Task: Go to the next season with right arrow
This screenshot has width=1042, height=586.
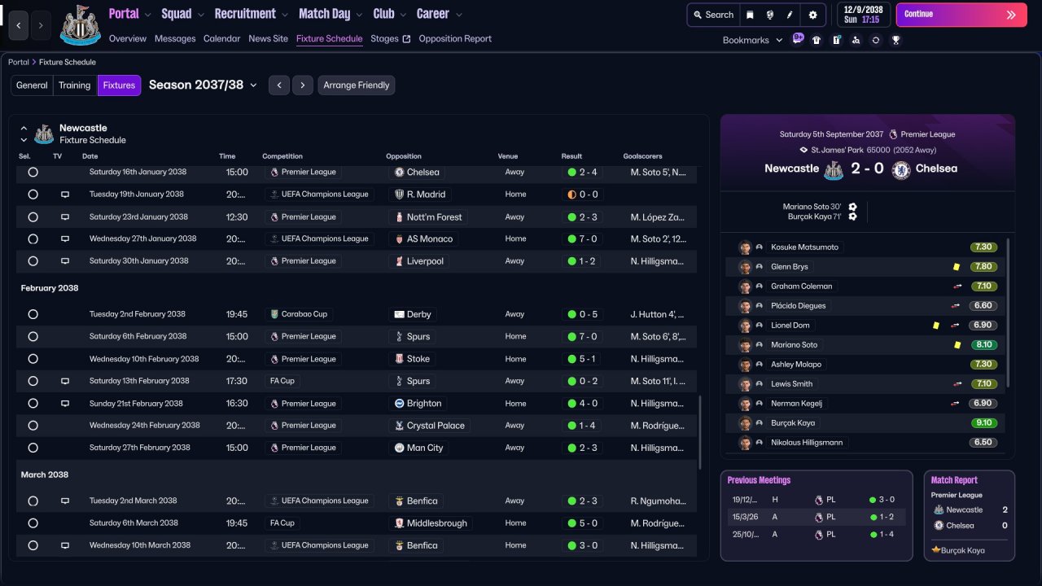Action: pyautogui.click(x=303, y=85)
